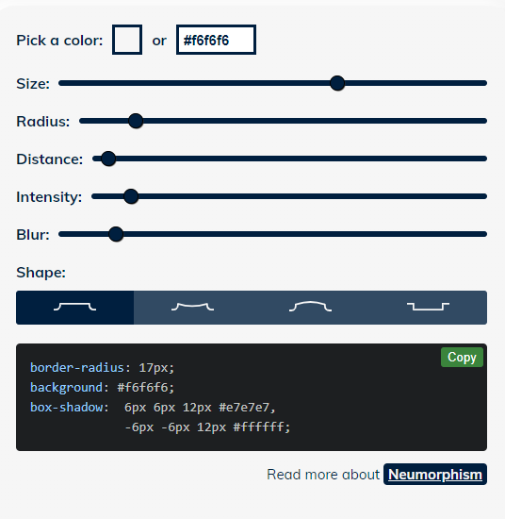Select the concave shape icon
Screen dimensions: 505x519
click(193, 308)
